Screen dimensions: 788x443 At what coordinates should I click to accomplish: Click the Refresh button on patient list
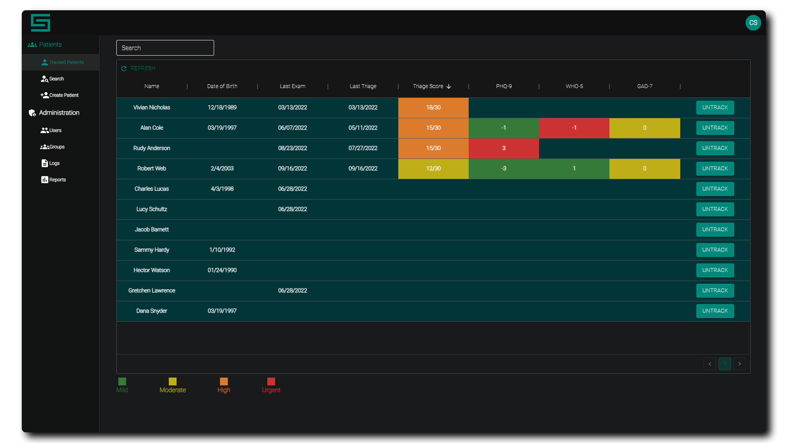pos(139,68)
